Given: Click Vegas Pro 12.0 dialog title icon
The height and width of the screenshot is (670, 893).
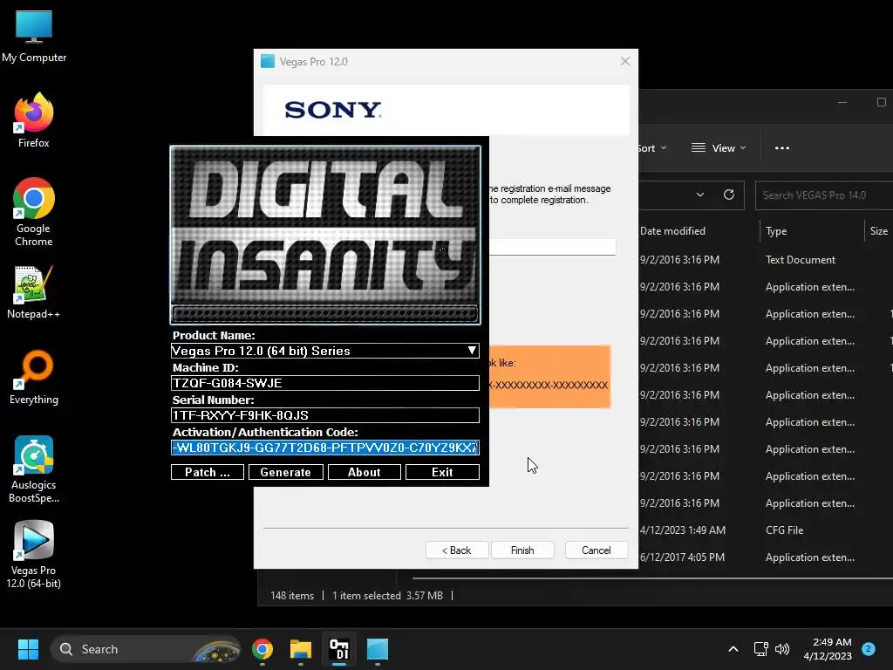Looking at the screenshot, I should pos(268,62).
